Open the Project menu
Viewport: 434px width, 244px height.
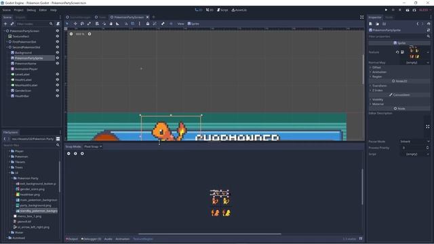18,10
